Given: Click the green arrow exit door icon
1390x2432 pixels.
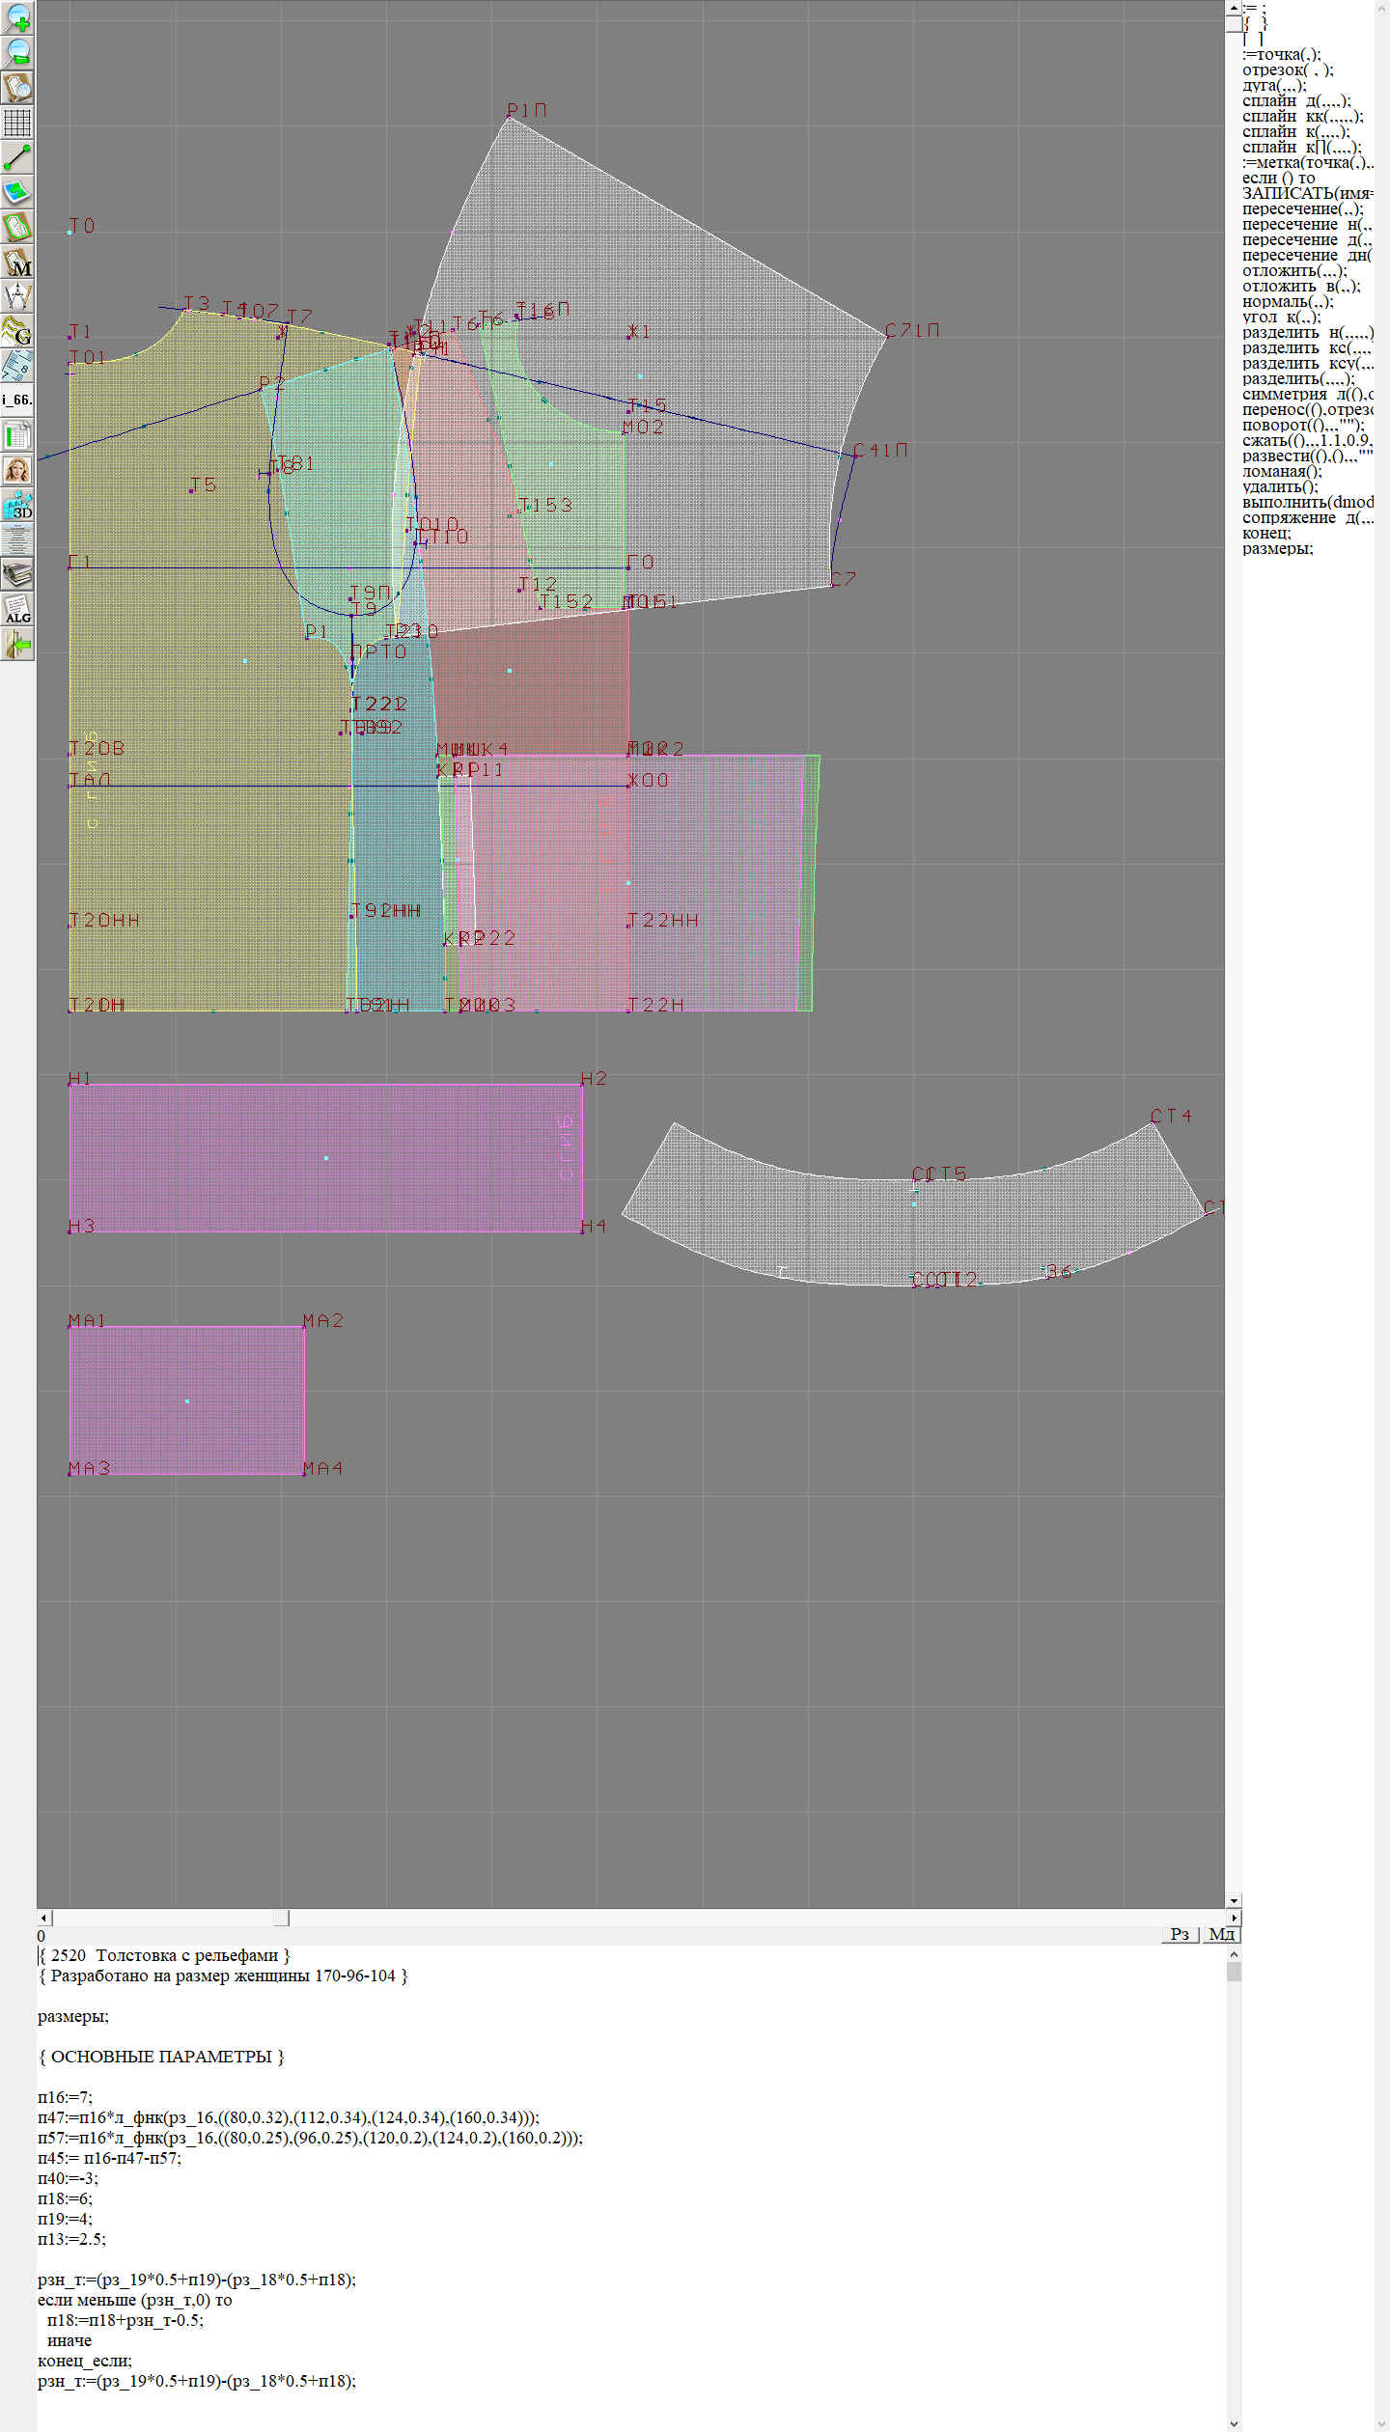Looking at the screenshot, I should pyautogui.click(x=17, y=644).
